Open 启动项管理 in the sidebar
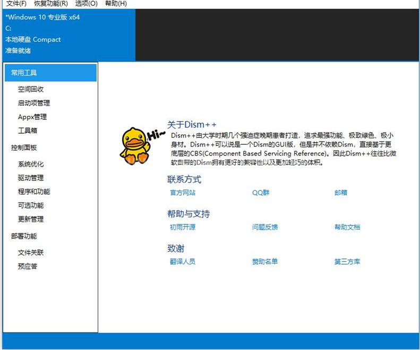420x350 pixels. click(x=34, y=103)
